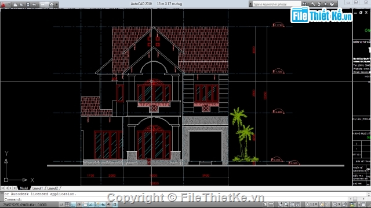Toggle Snap Mode in the status bar
The height and width of the screenshot is (208, 371).
tap(61, 205)
